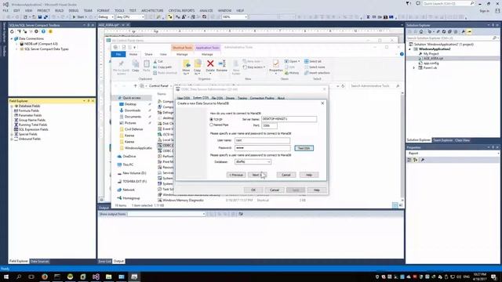Select OneDrive in Explorer navigation pane

click(129, 157)
